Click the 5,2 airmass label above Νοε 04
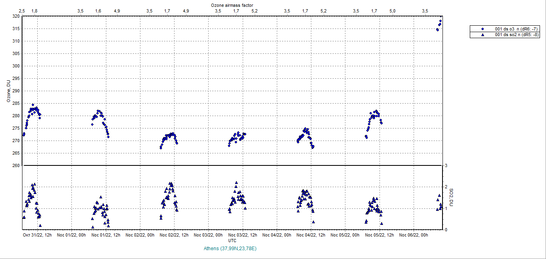The width and height of the screenshot is (546, 259). 323,11
